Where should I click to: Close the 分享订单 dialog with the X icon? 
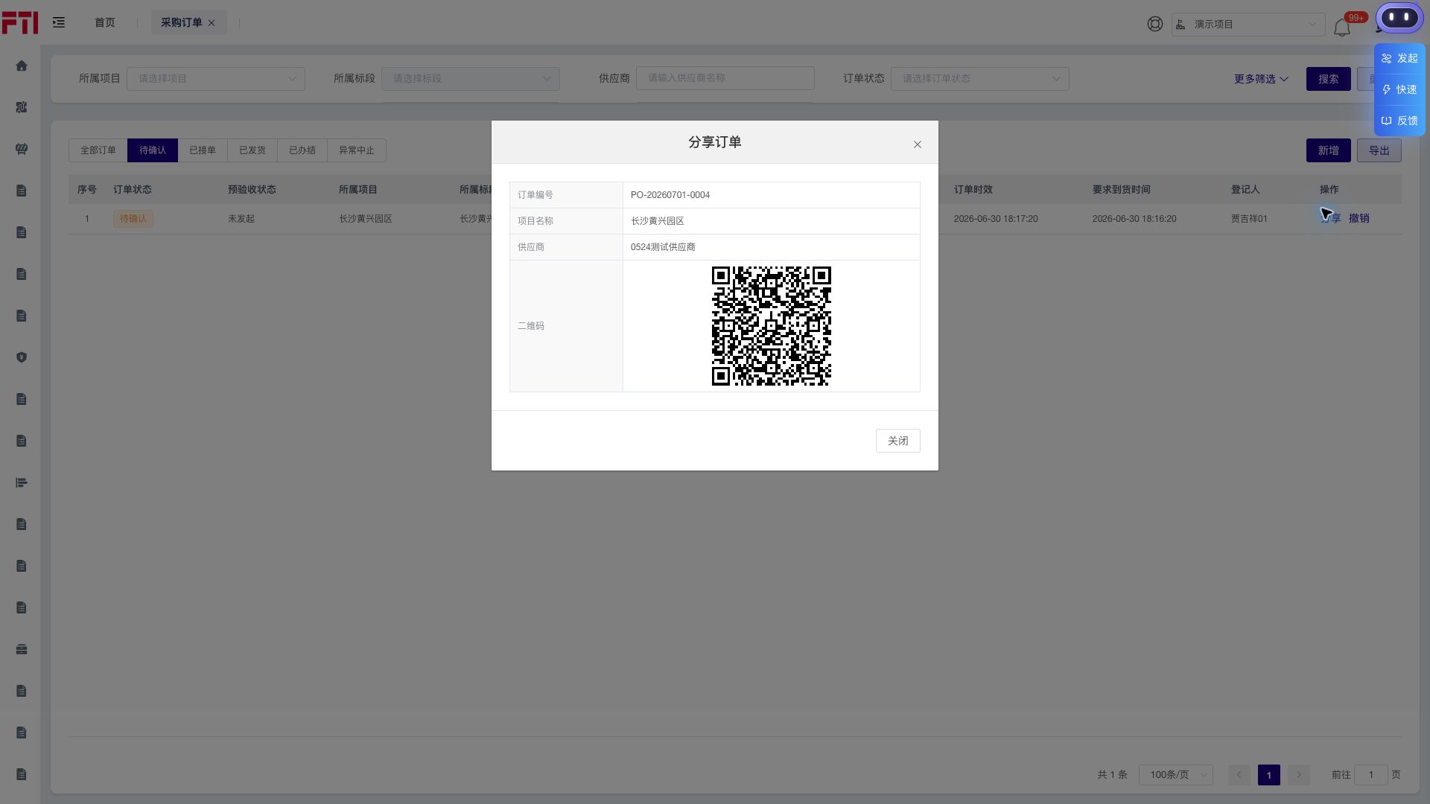coord(918,144)
